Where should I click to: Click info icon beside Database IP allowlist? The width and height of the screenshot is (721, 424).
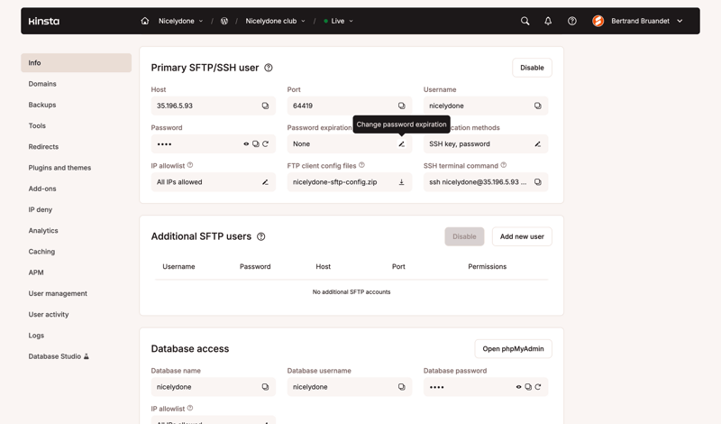[x=190, y=408]
